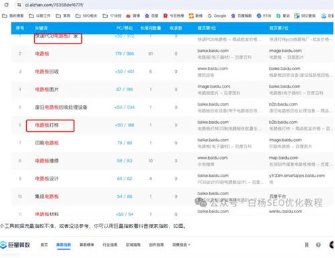The width and height of the screenshot is (335, 258).
Task: Open map.baidu.com in the 电路板维修 row
Action: point(283,158)
